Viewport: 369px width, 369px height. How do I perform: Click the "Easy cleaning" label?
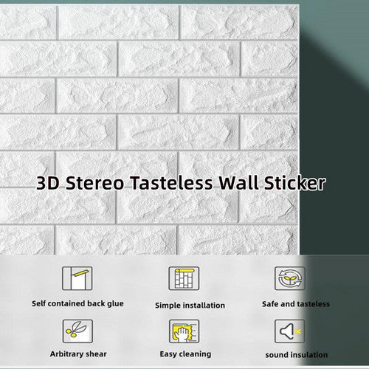click(x=185, y=354)
